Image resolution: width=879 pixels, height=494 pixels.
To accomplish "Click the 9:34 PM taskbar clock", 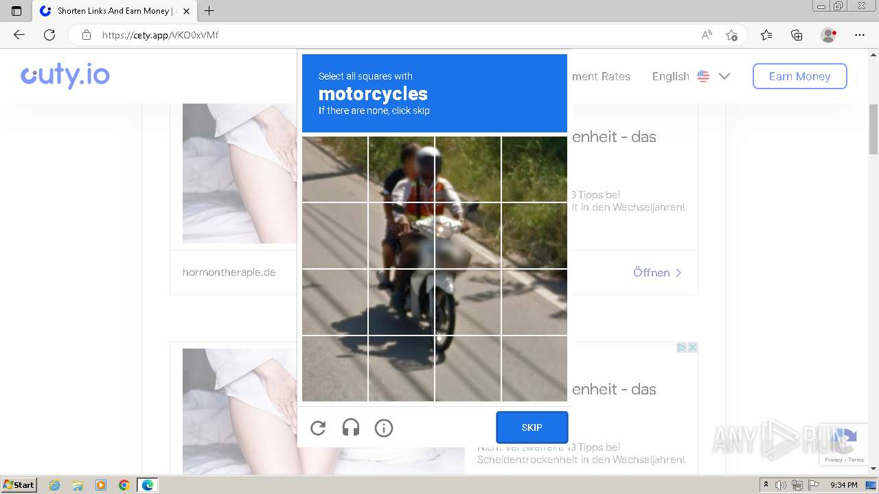I will pos(844,485).
